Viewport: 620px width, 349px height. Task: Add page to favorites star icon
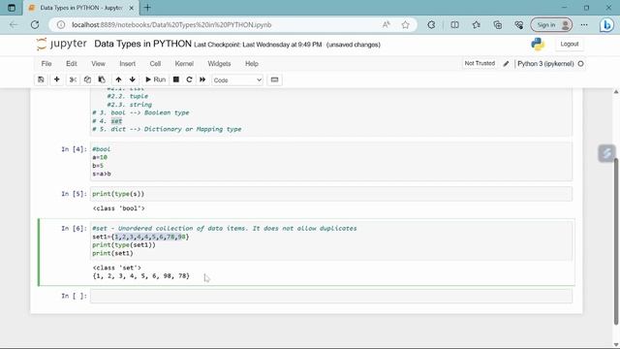(405, 24)
